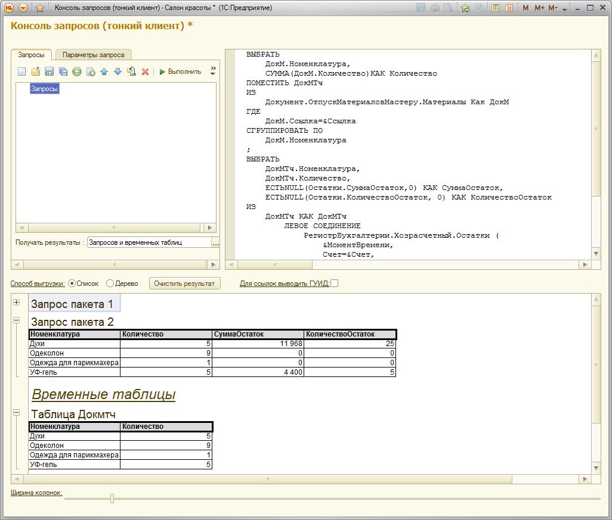This screenshot has width=612, height=520.
Task: Click the M- memory subtract button
Action: click(553, 8)
